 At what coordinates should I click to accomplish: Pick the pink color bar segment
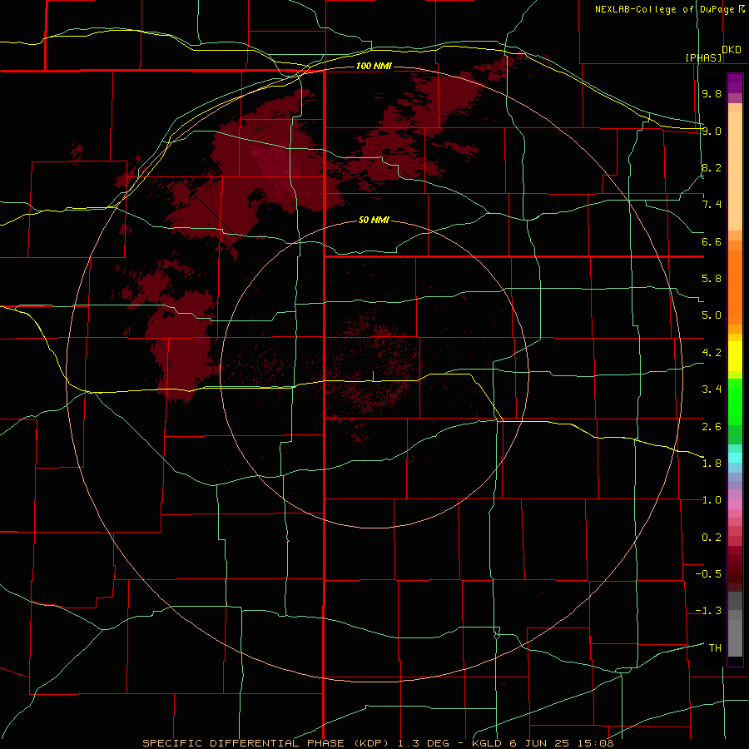coord(735,504)
